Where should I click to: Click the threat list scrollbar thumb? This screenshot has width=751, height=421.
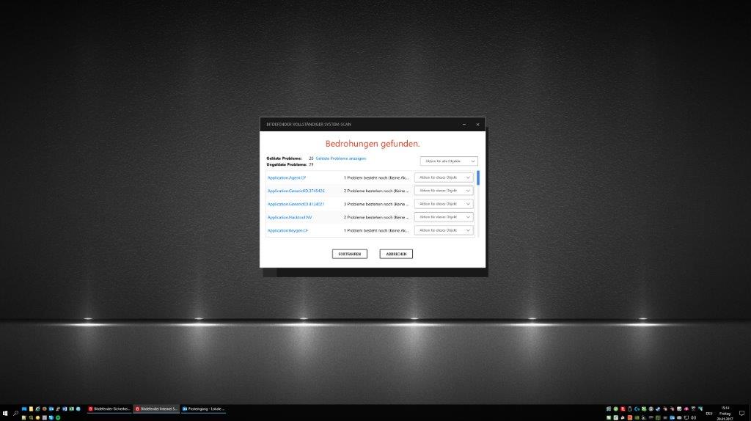coord(478,178)
